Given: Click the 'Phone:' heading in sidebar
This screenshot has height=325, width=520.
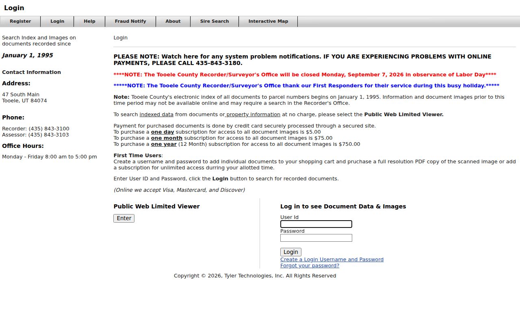Looking at the screenshot, I should coord(13,117).
